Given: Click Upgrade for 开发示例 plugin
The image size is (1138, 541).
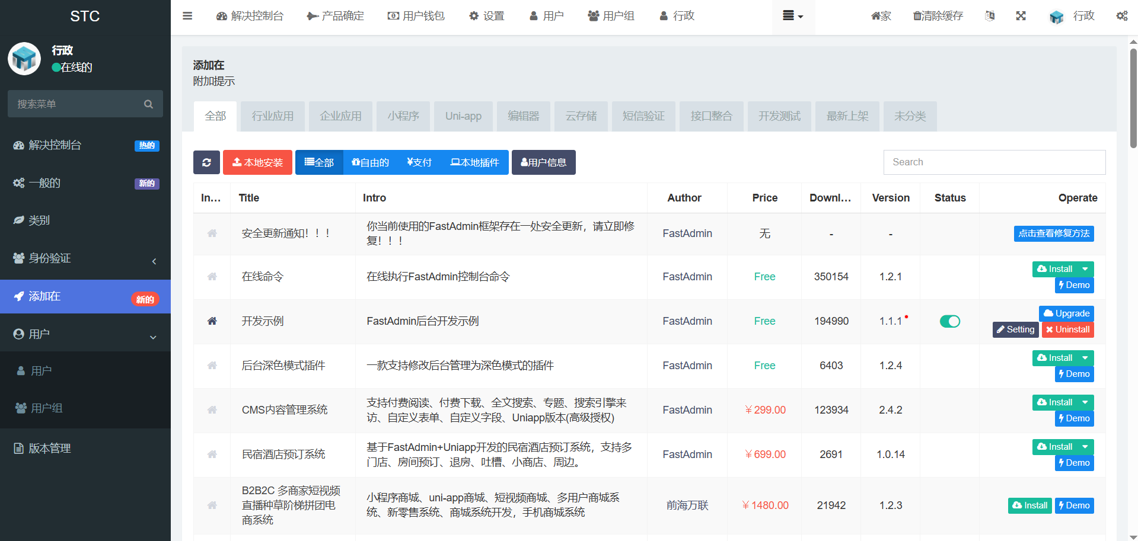Looking at the screenshot, I should 1066,313.
